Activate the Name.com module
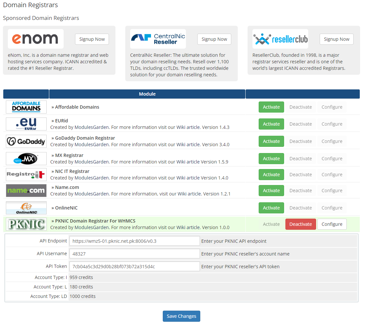 point(271,191)
